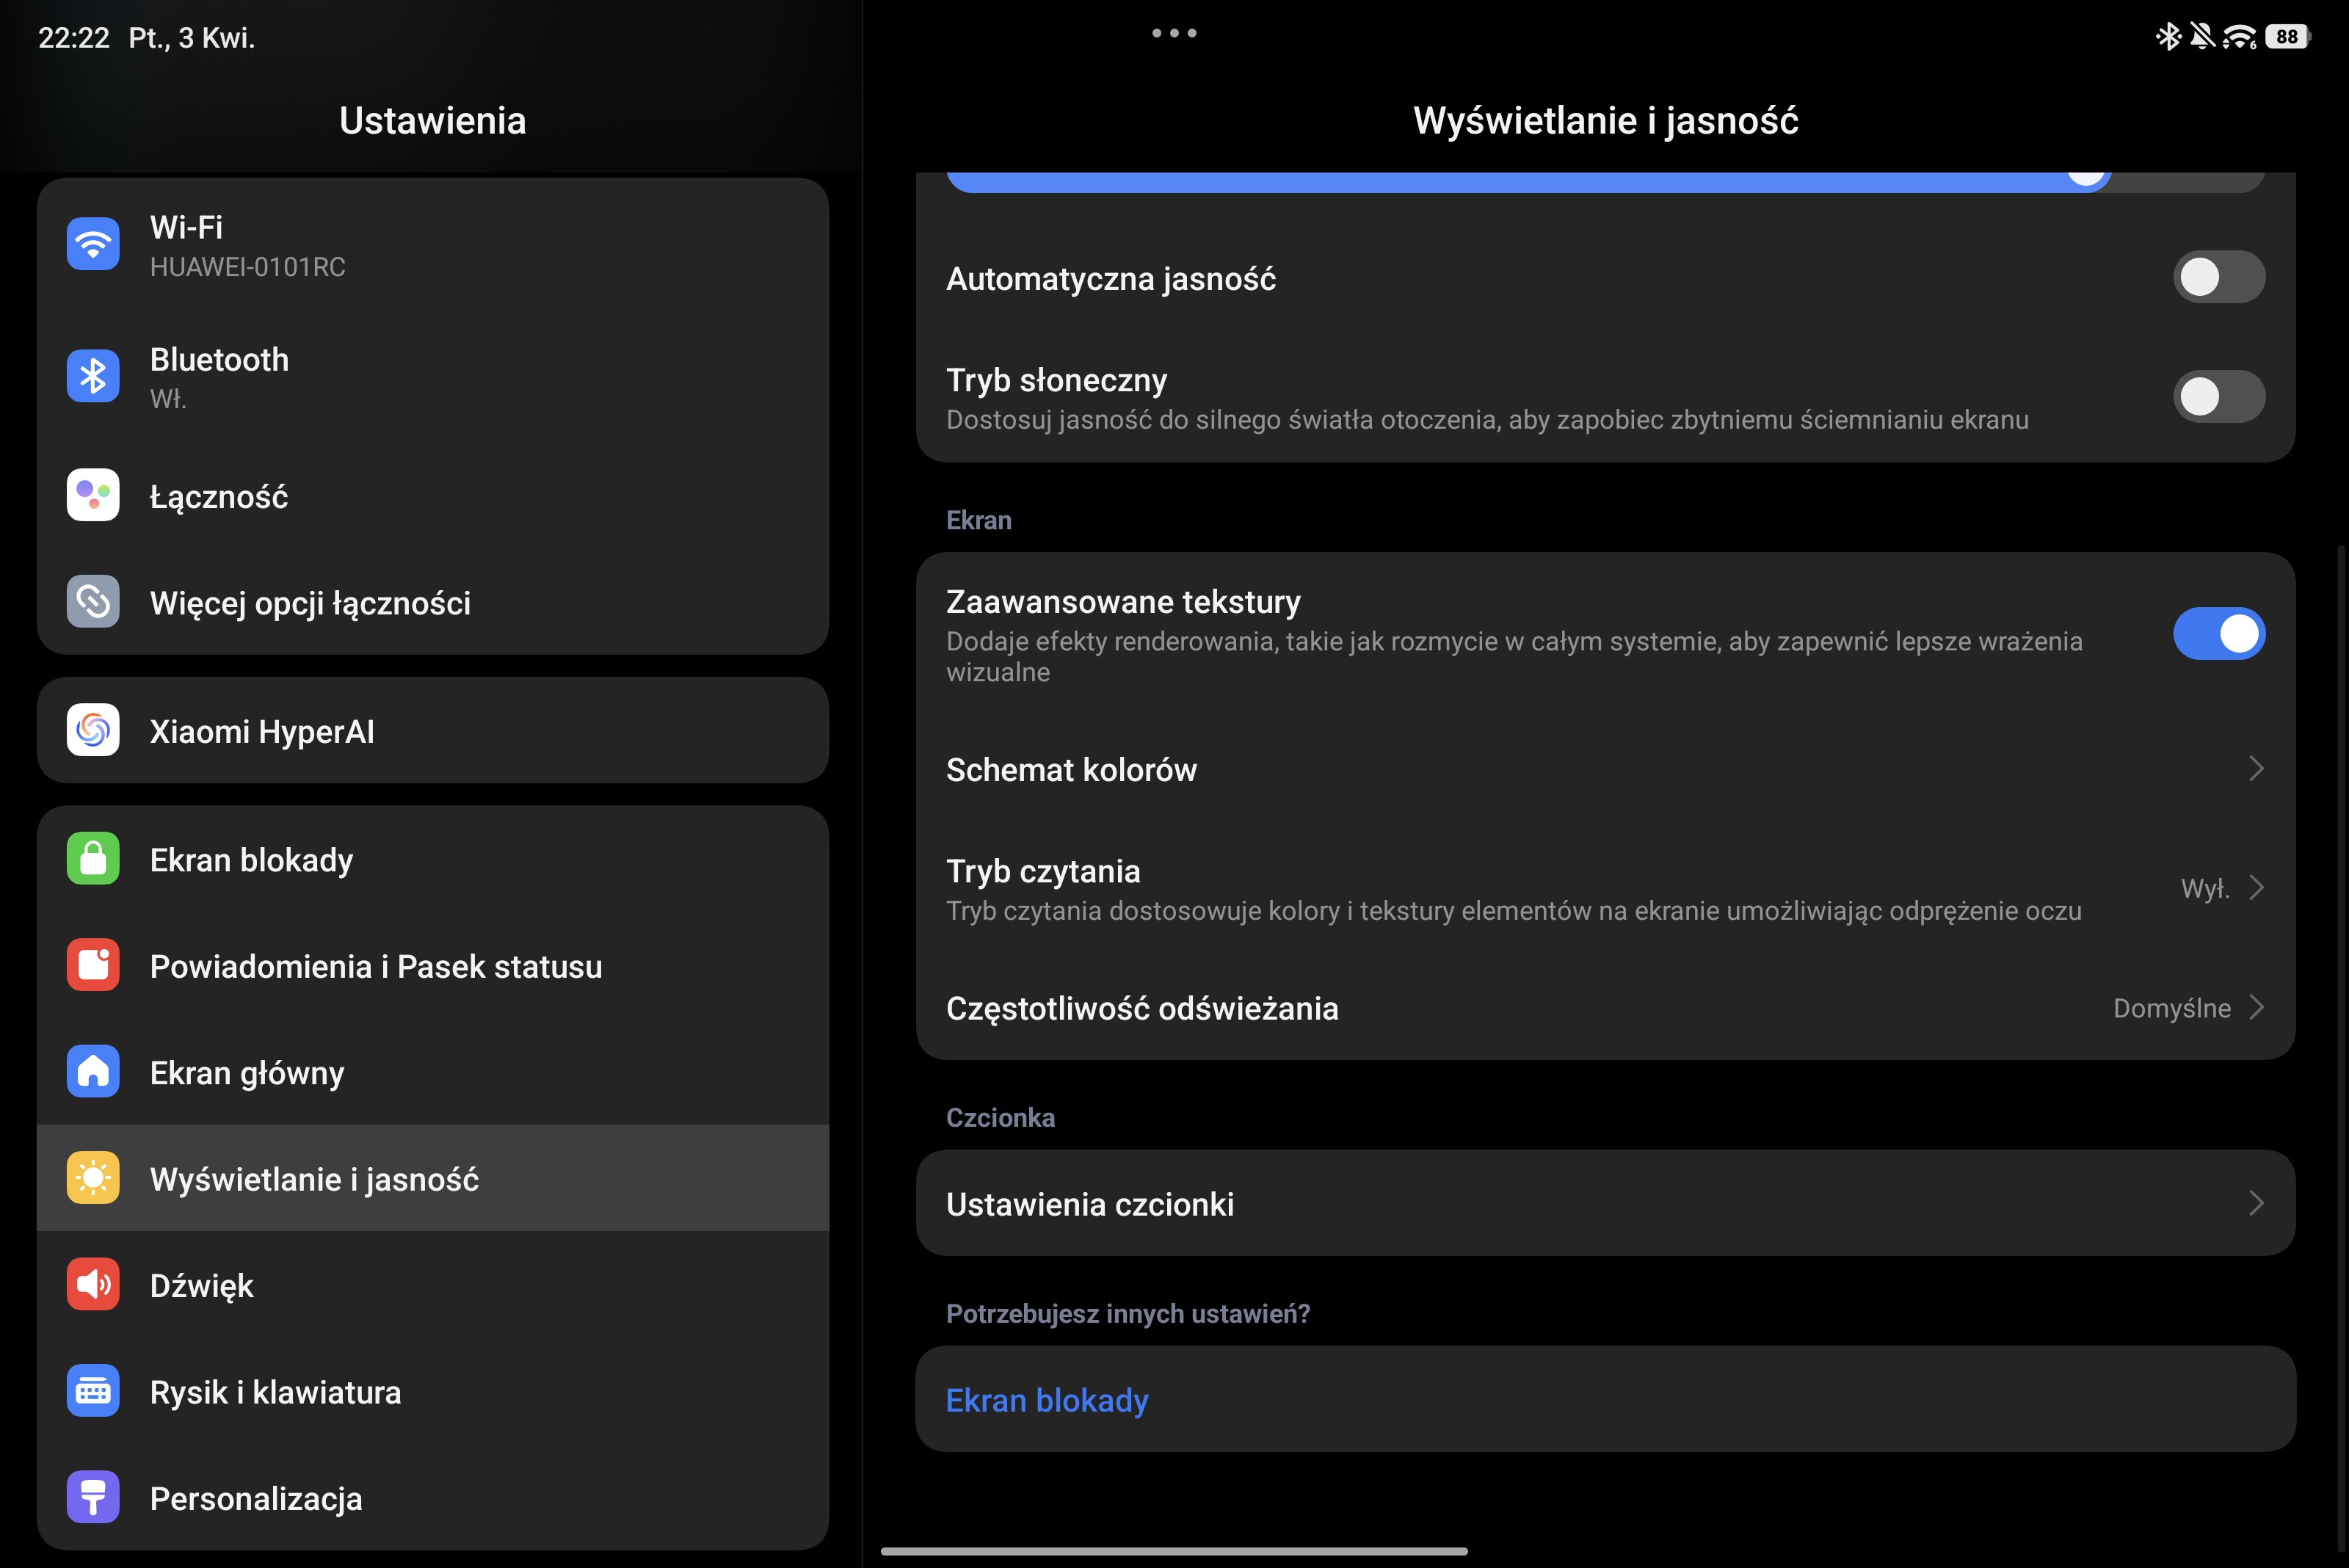This screenshot has width=2349, height=1568.
Task: Open Bluetooth via its blue icon
Action: tap(93, 376)
